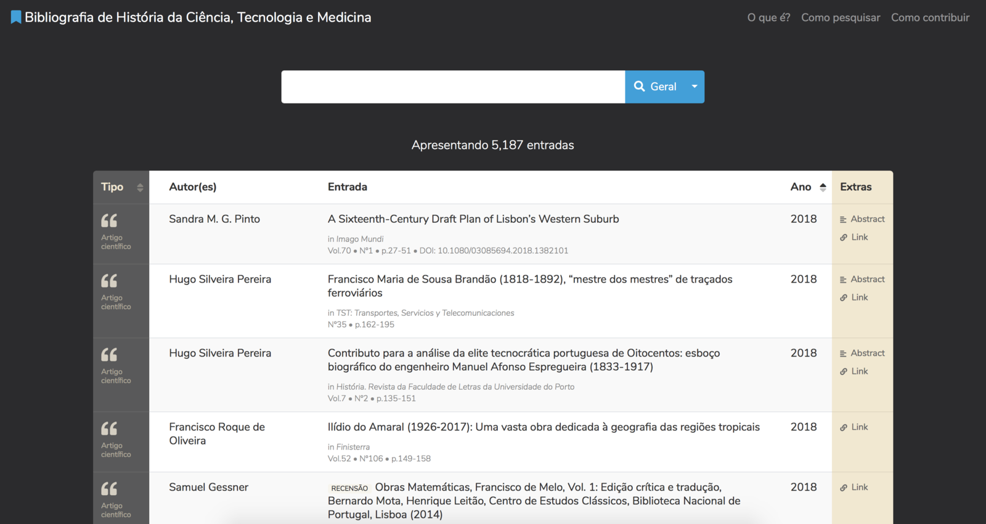Open the 'Como pesquisar' page
Viewport: 986px width, 524px height.
click(841, 17)
